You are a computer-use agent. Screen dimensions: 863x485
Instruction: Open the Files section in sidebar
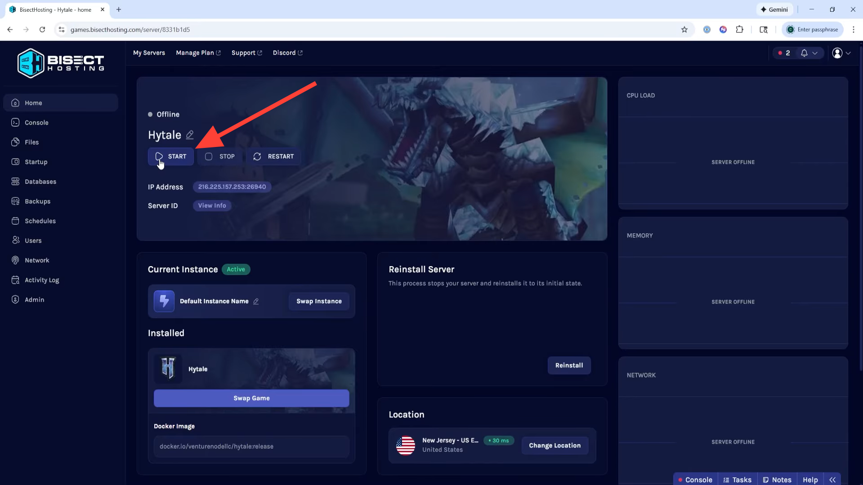pyautogui.click(x=31, y=142)
